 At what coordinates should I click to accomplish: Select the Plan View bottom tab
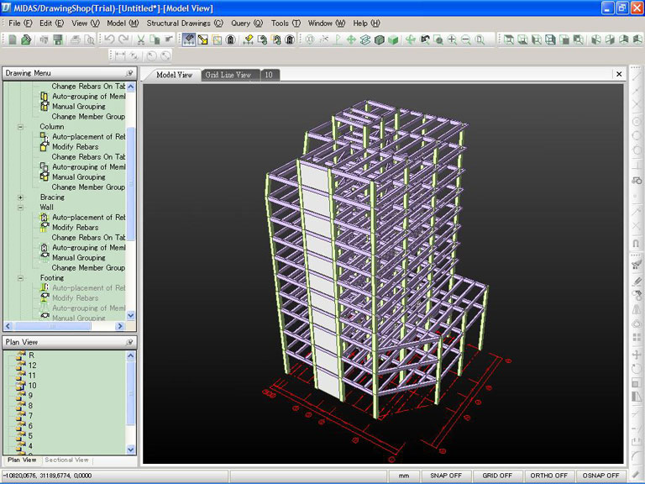(22, 460)
